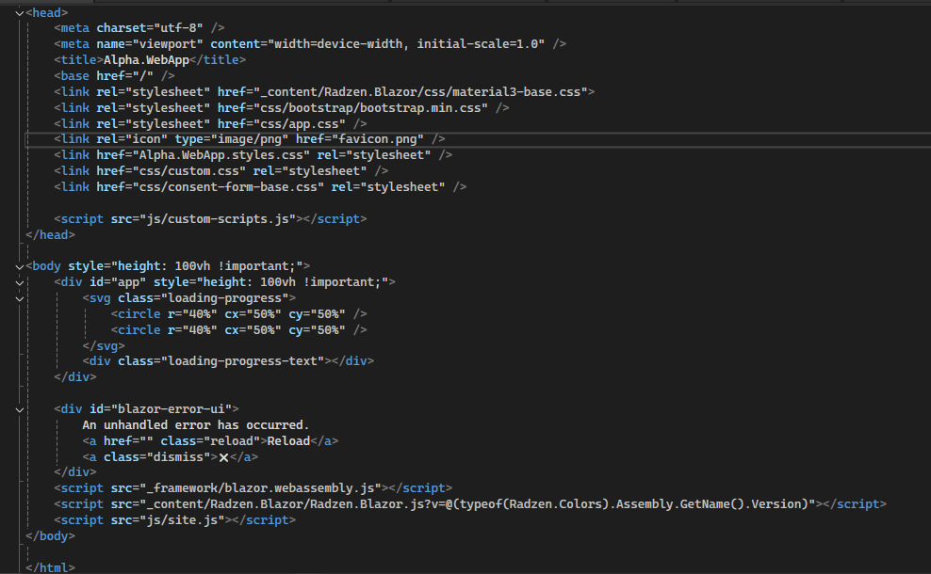Image resolution: width=931 pixels, height=574 pixels.
Task: Click the Reload anchor text
Action: pos(288,441)
